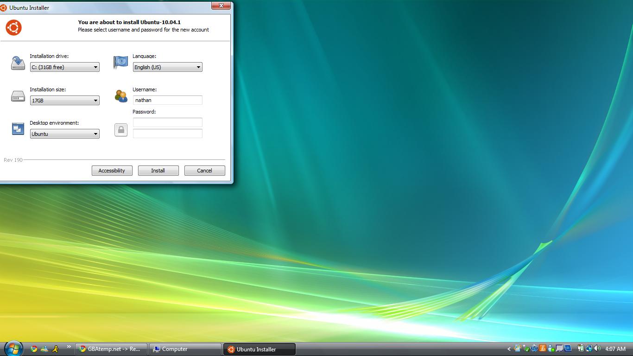The image size is (633, 356).
Task: Click the desktop environment icon
Action: tap(18, 129)
